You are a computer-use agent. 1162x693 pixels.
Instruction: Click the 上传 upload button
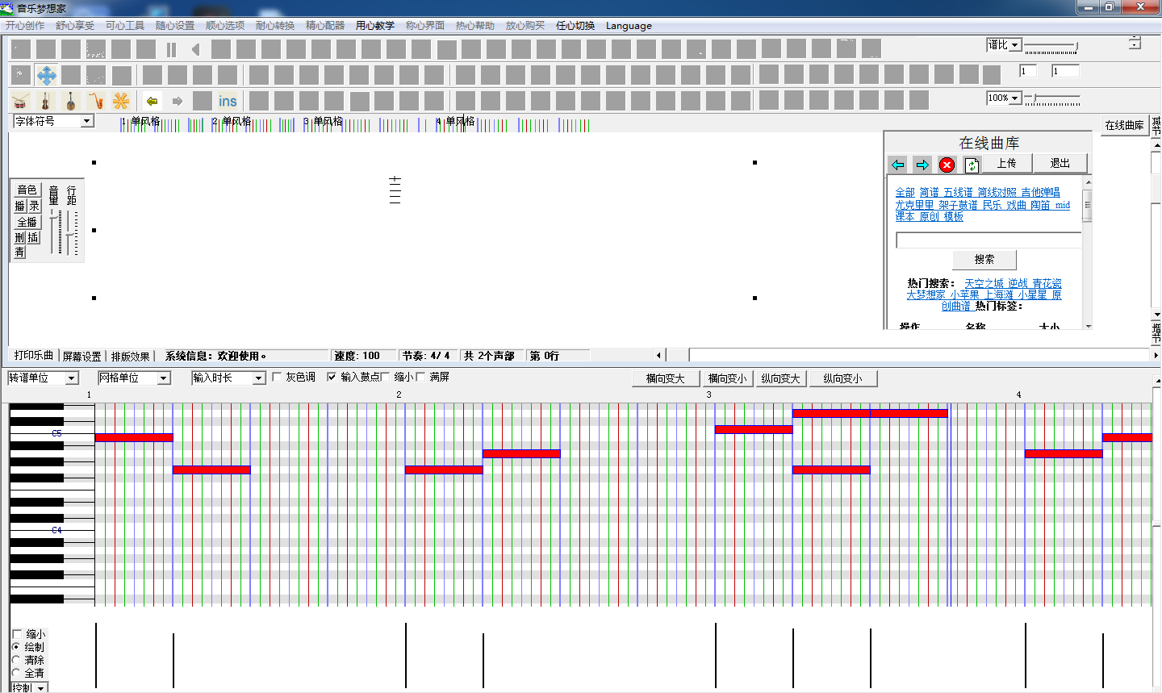pos(1006,164)
